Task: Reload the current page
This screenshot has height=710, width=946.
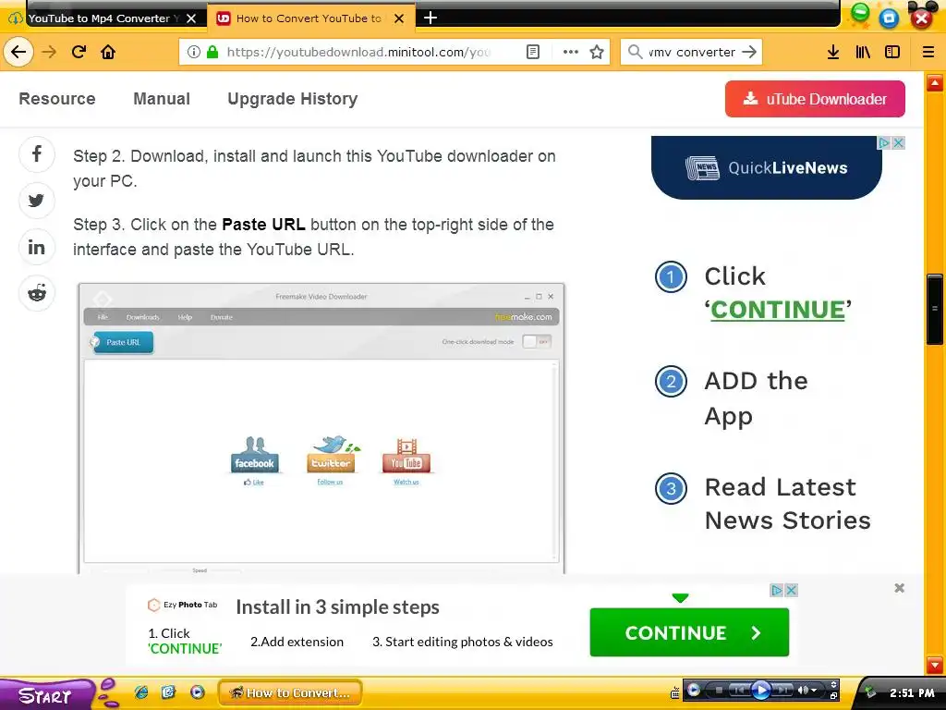Action: (79, 52)
